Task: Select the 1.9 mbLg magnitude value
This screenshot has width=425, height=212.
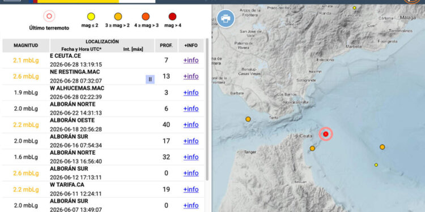Action: (26, 93)
